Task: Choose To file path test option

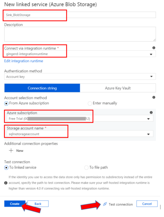Action: [86, 168]
